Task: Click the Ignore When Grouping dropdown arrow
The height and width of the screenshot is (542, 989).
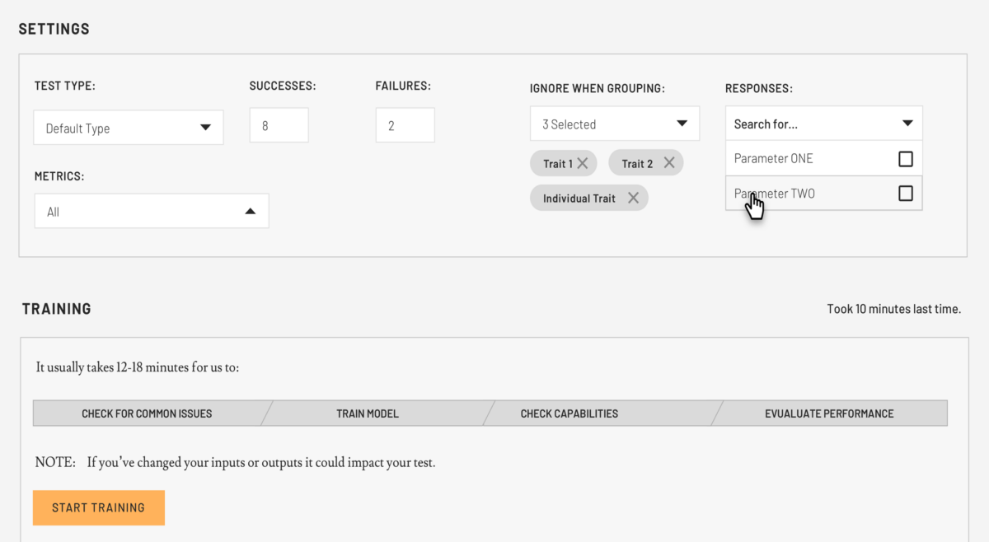Action: pos(682,123)
